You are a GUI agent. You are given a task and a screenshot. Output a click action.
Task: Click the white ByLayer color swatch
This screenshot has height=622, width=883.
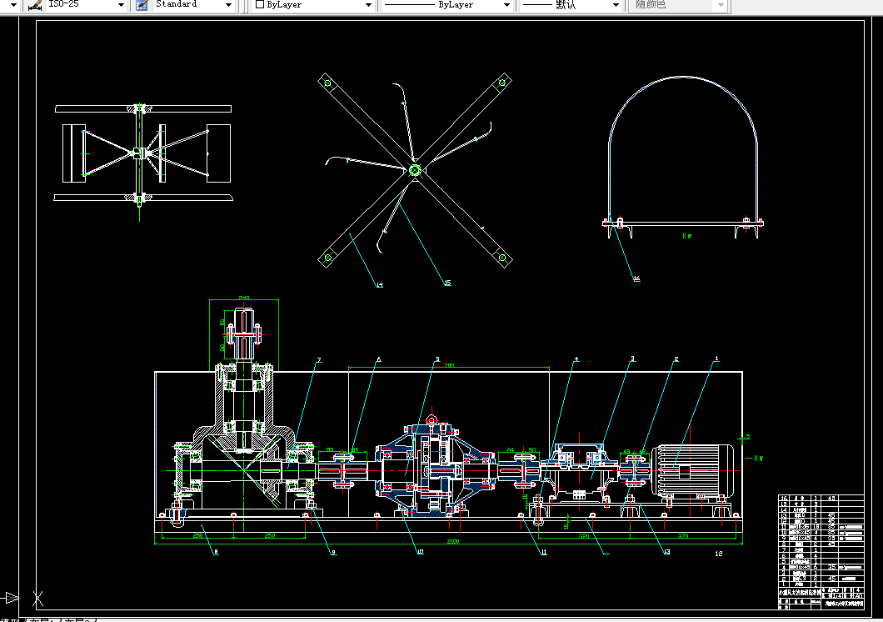[260, 4]
